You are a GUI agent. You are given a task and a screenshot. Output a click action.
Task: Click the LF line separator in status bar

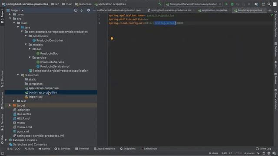point(231,153)
